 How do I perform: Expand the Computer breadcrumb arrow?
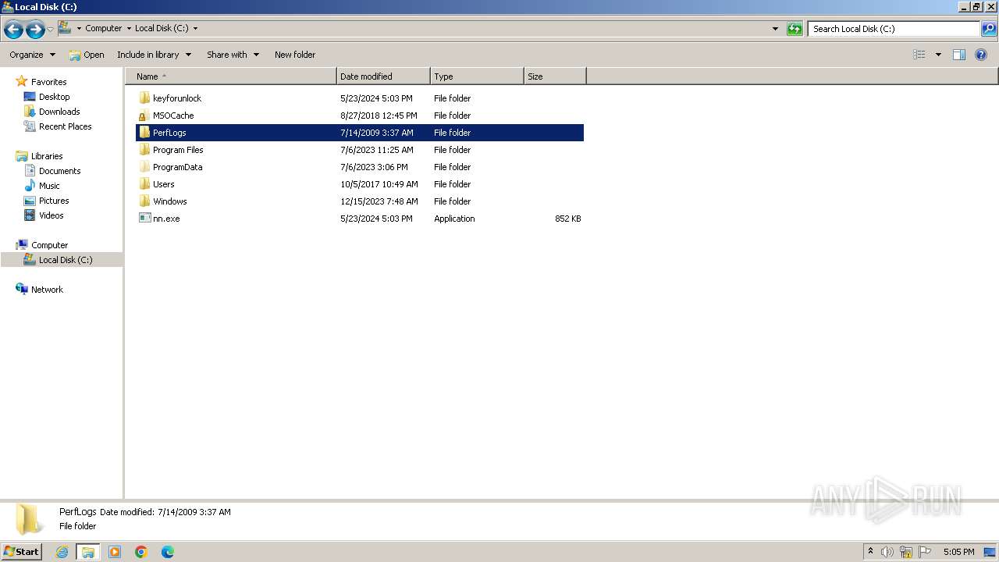129,28
